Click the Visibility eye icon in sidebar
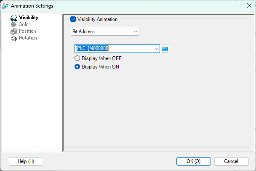This screenshot has width=256, height=171. [14, 18]
